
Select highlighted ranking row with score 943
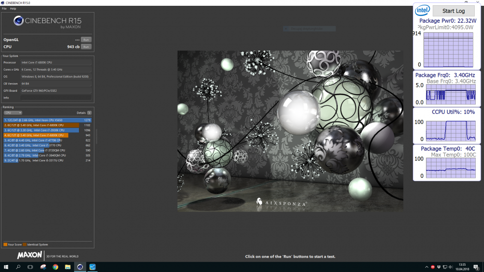(x=47, y=135)
